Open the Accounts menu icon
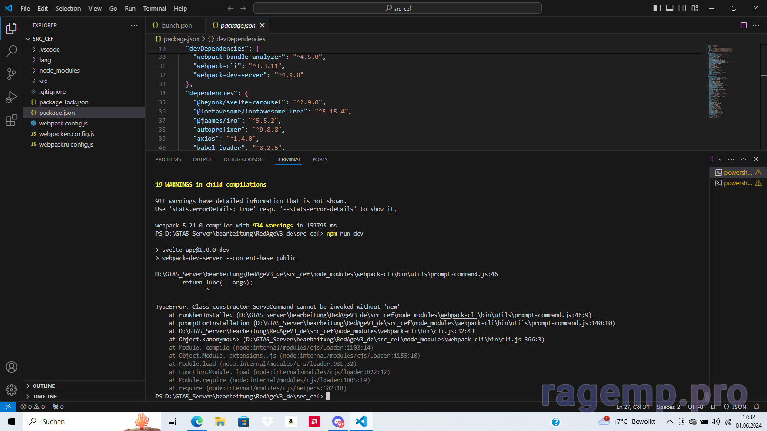Screen dimensions: 767x431 pos(12,367)
